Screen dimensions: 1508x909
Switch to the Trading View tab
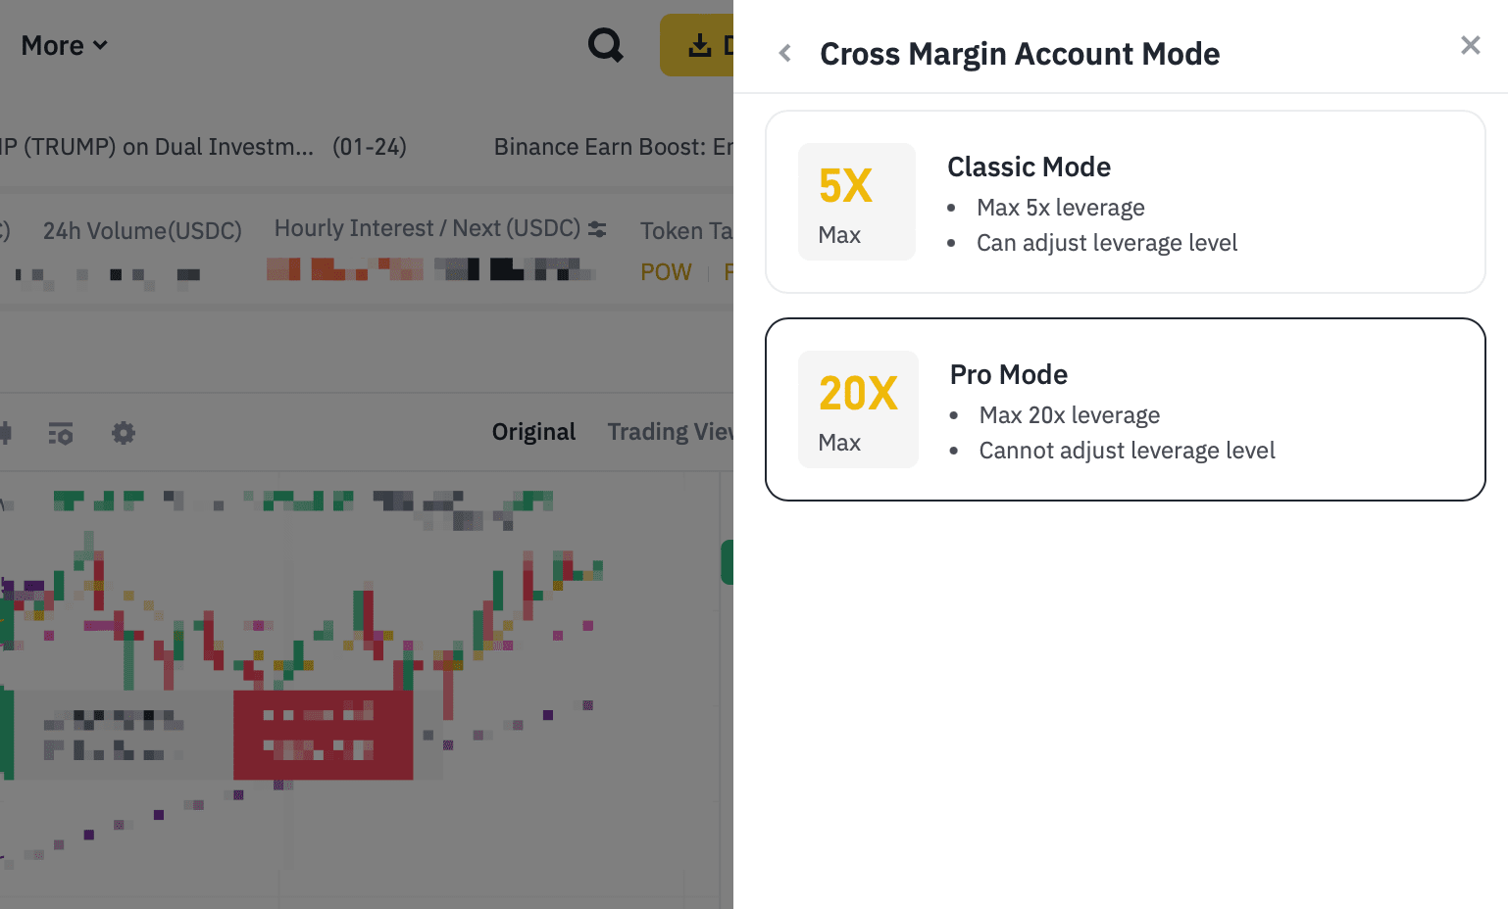coord(671,432)
